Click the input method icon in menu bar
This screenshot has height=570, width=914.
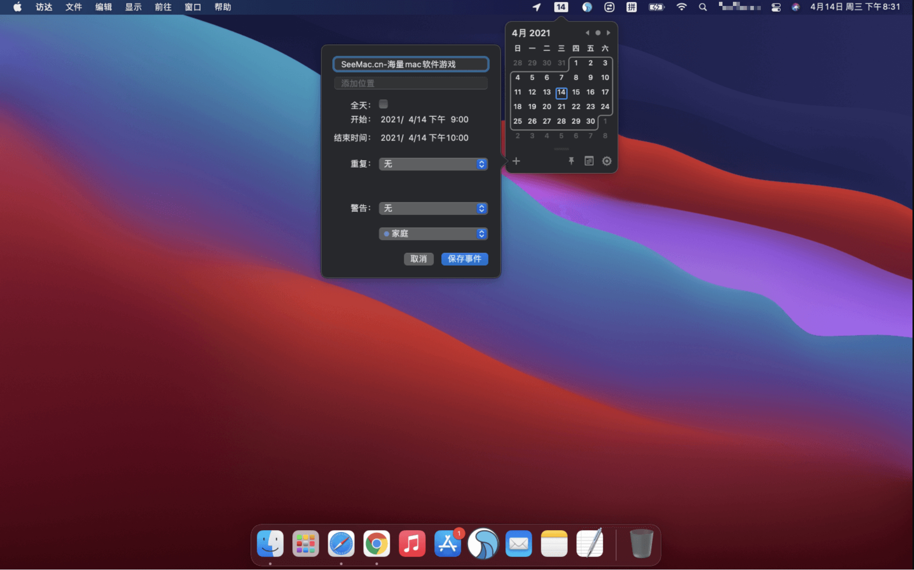631,7
